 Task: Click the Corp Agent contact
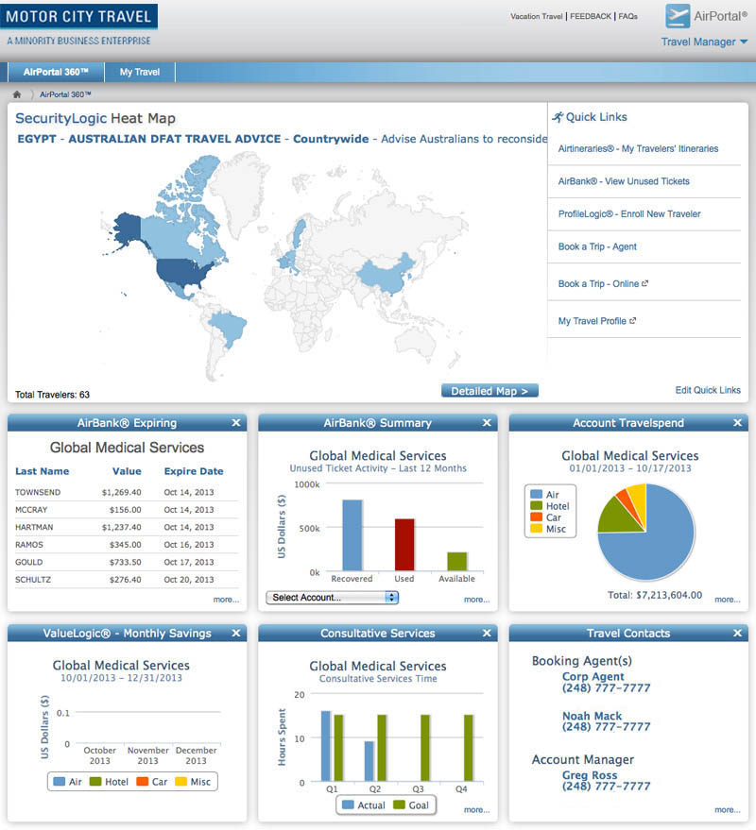(x=606, y=683)
